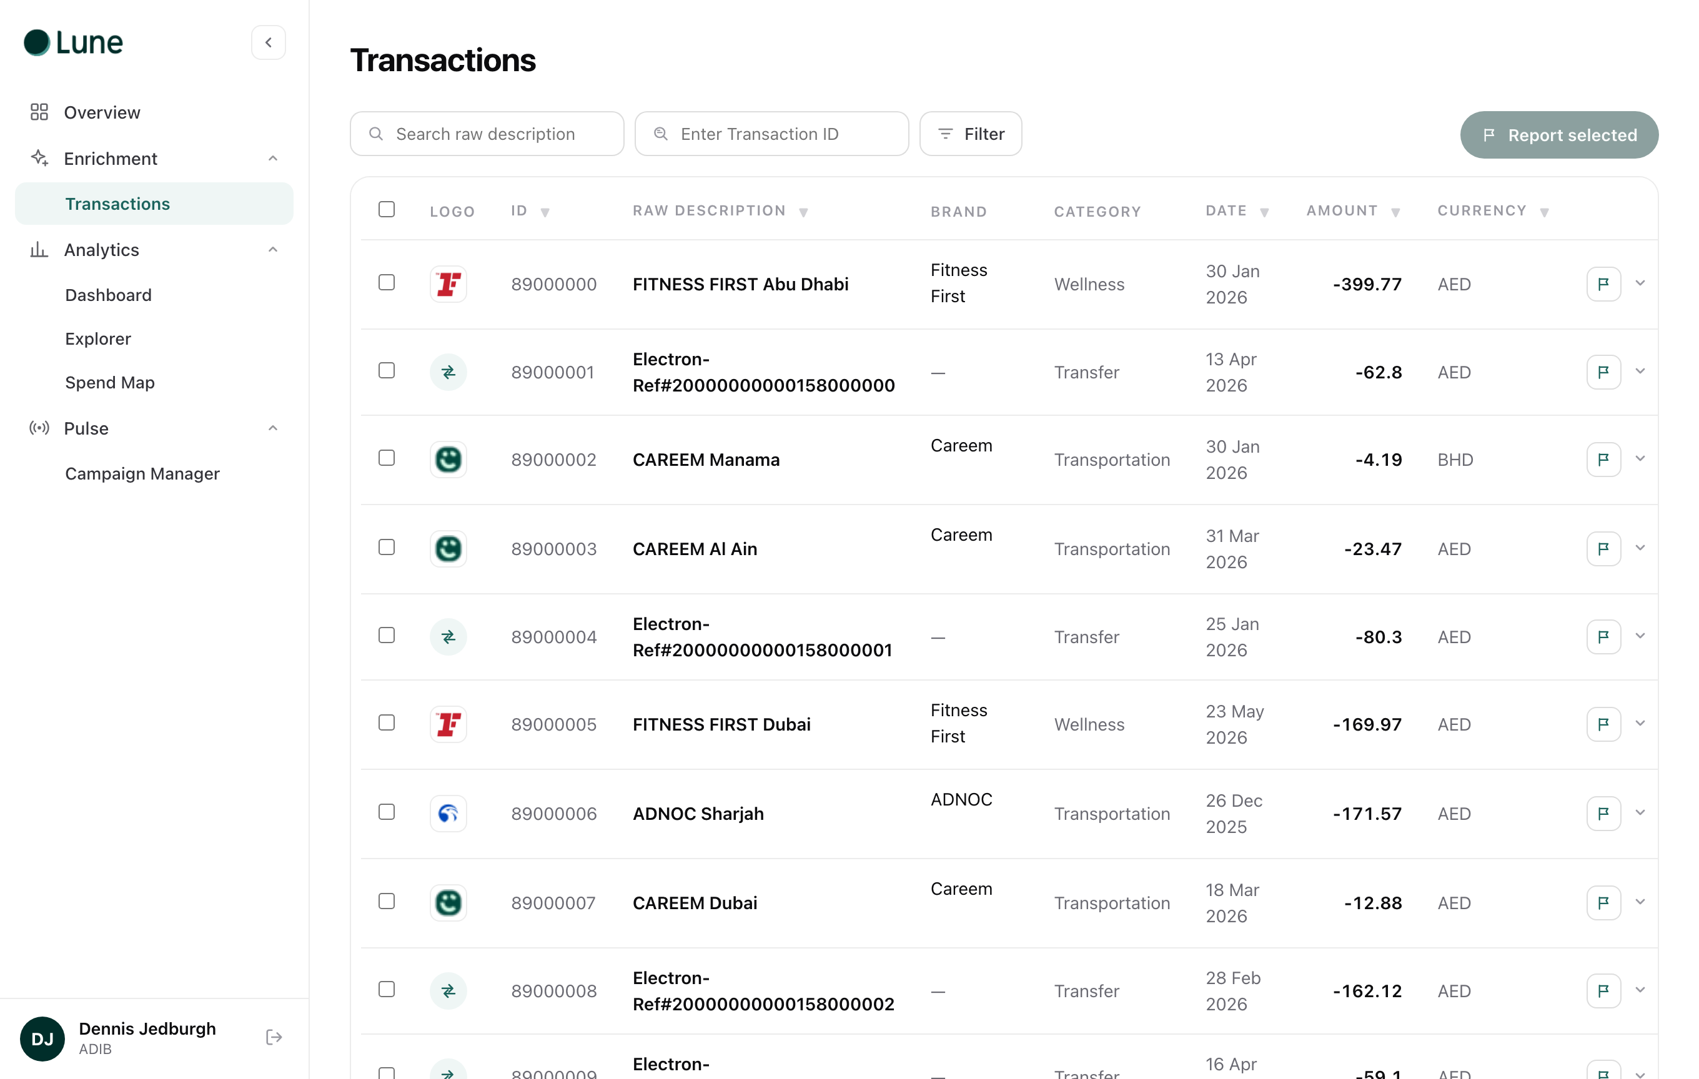Flag transaction 89000001
This screenshot has height=1079, width=1699.
pyautogui.click(x=1603, y=372)
